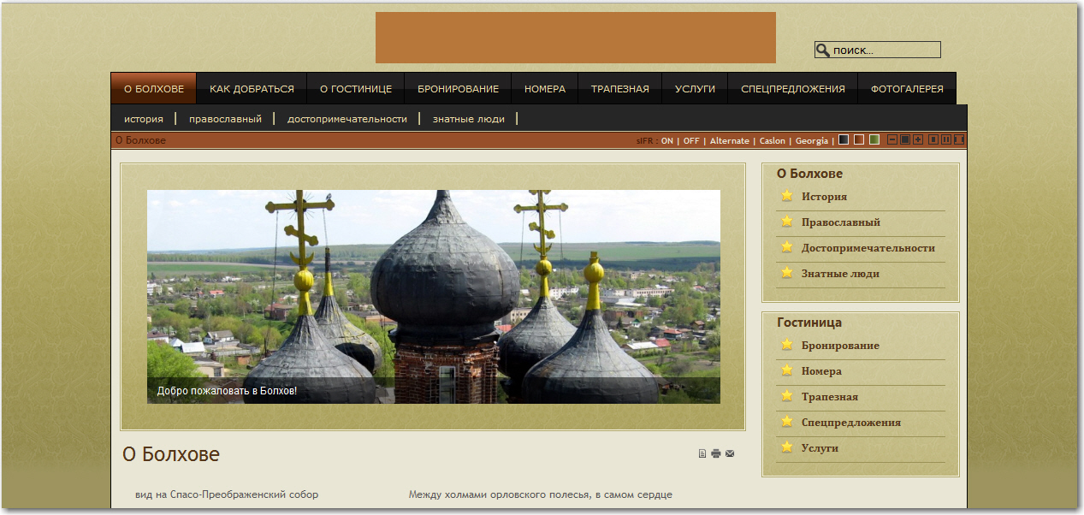Open the Спецпредложения sidebar link
The image size is (1084, 515).
click(850, 423)
